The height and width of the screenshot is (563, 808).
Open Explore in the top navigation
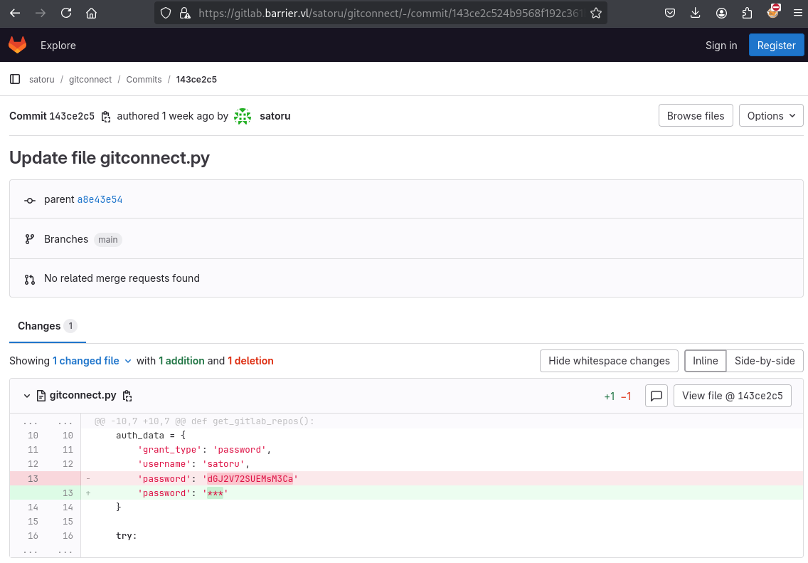(x=58, y=46)
